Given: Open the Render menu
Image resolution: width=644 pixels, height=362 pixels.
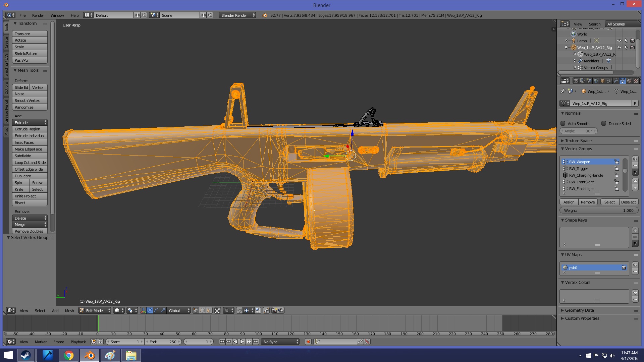Looking at the screenshot, I should (x=38, y=15).
